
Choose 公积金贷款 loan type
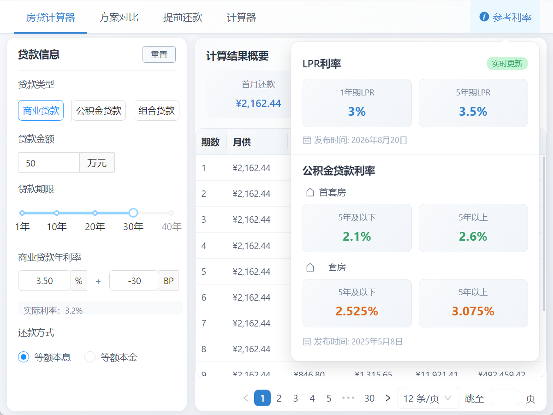pos(99,110)
